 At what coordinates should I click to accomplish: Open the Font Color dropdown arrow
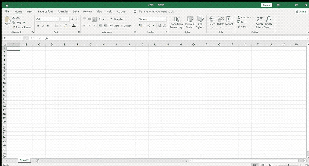pos(77,26)
